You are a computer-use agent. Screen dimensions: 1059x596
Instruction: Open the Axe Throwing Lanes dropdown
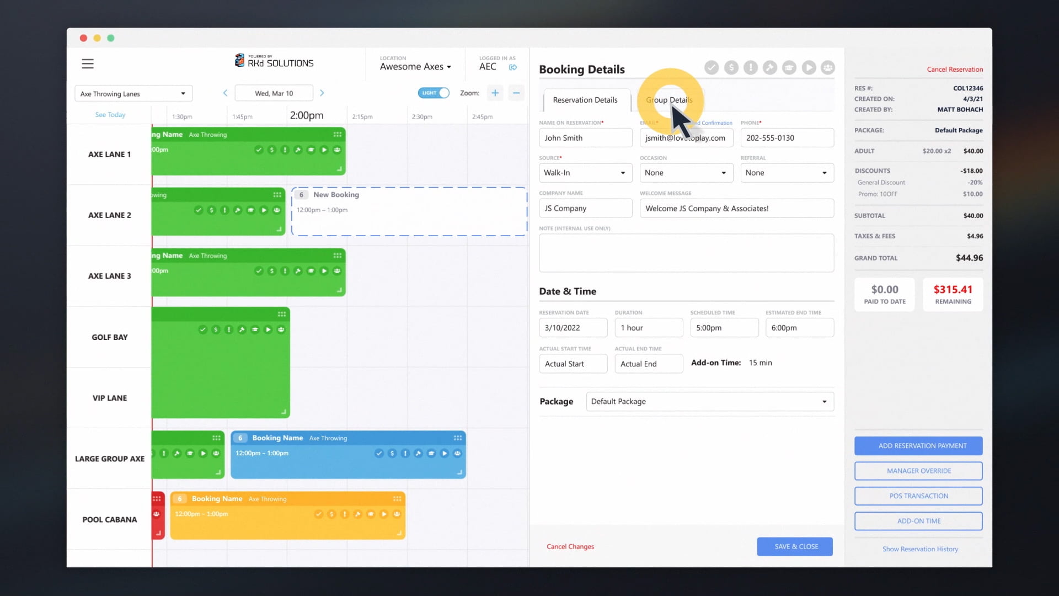pyautogui.click(x=133, y=94)
